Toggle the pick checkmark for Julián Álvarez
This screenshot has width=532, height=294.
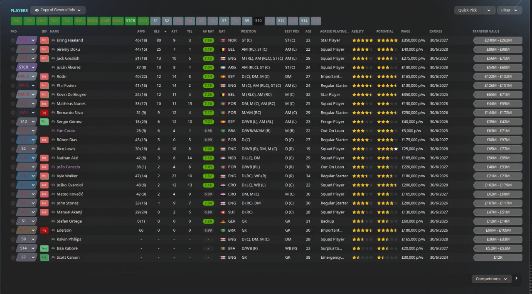pyautogui.click(x=13, y=67)
